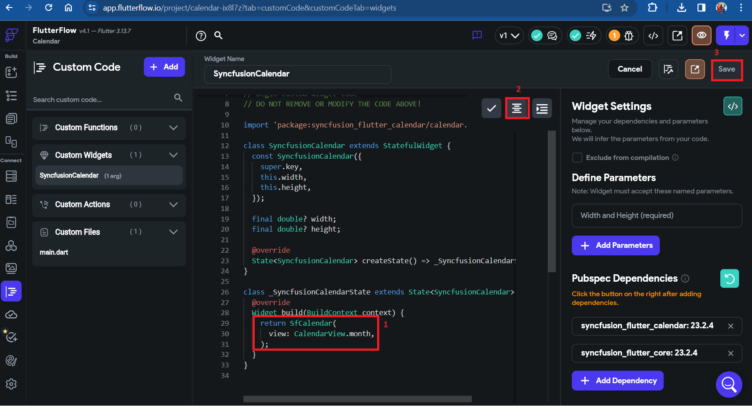The width and height of the screenshot is (752, 414).
Task: Click the indent lines editor button
Action: [542, 108]
